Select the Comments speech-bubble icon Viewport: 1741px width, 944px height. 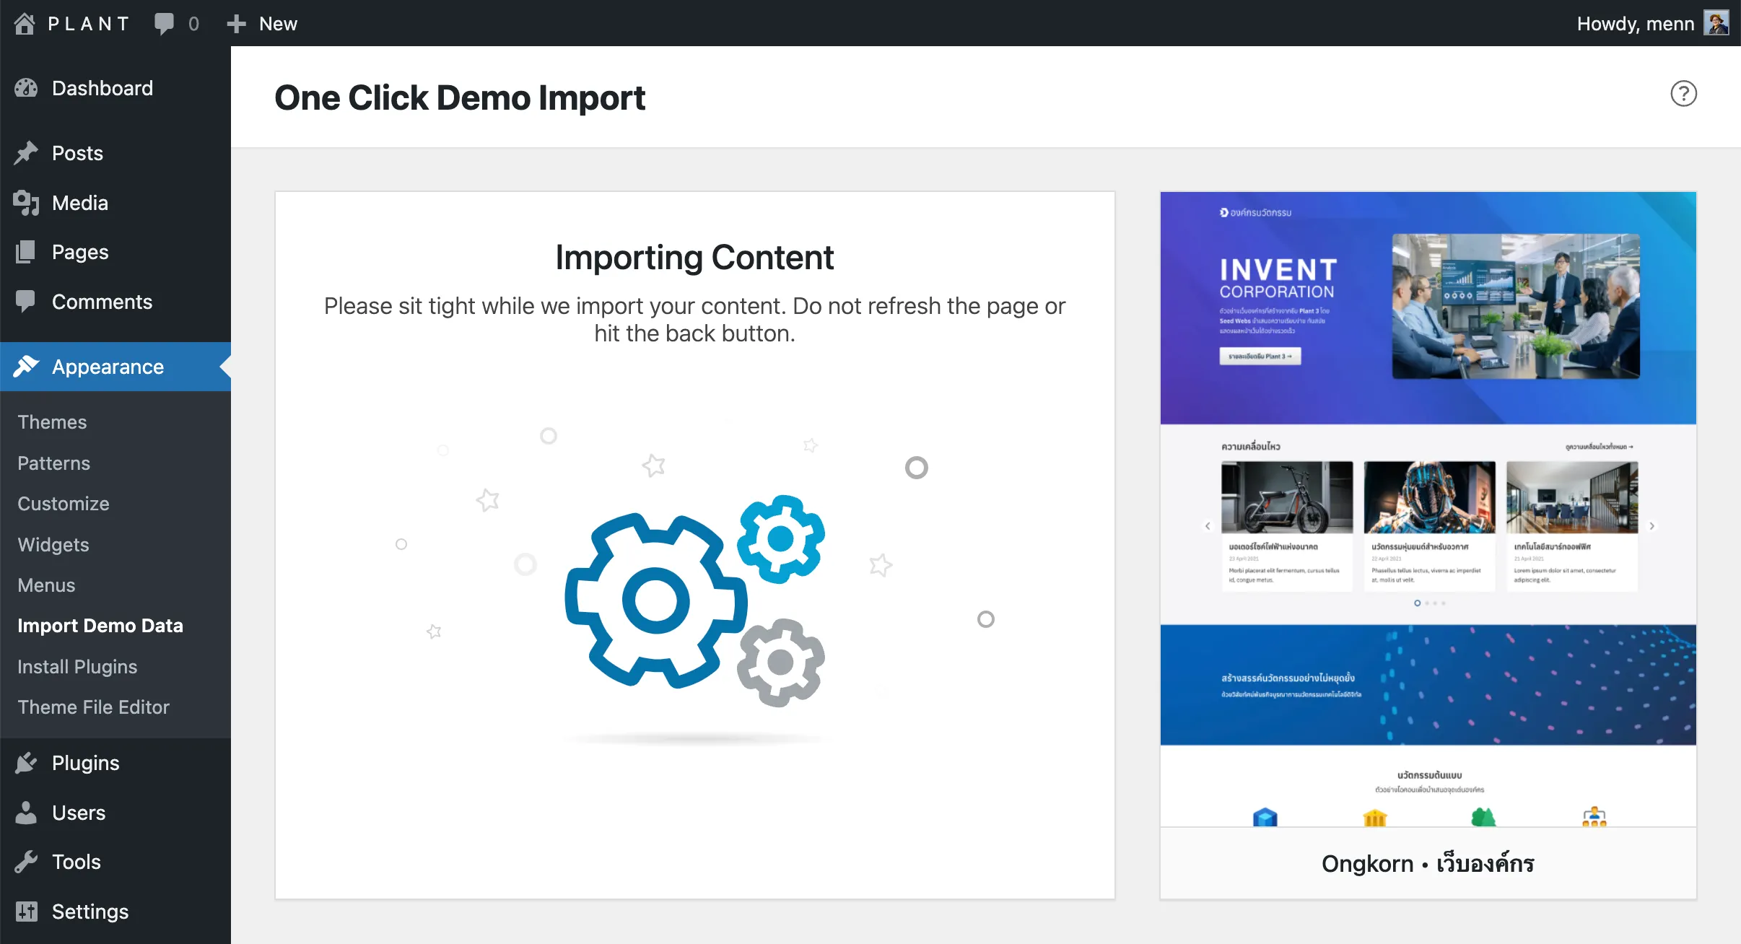pos(27,301)
